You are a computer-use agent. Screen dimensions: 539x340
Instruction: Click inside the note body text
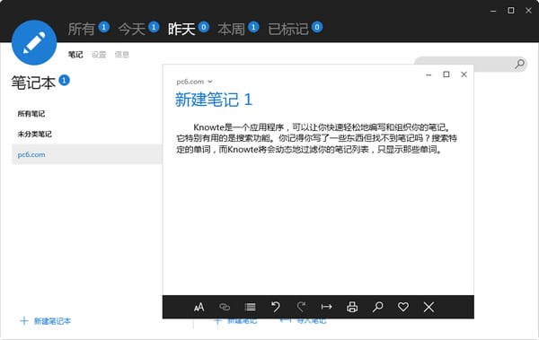point(316,138)
